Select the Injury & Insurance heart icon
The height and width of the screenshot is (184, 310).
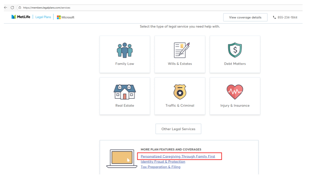click(235, 92)
